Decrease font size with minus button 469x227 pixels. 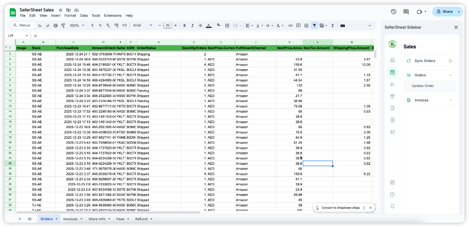[x=160, y=26]
